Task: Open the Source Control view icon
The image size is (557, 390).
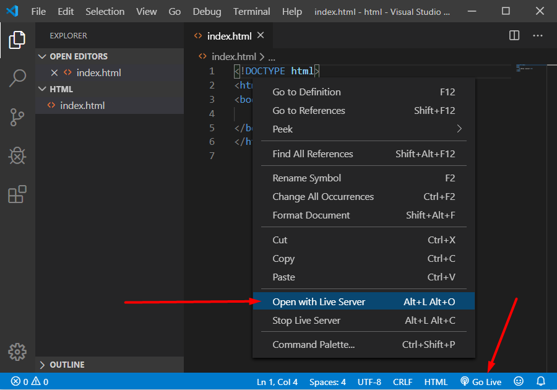Action: coord(17,117)
